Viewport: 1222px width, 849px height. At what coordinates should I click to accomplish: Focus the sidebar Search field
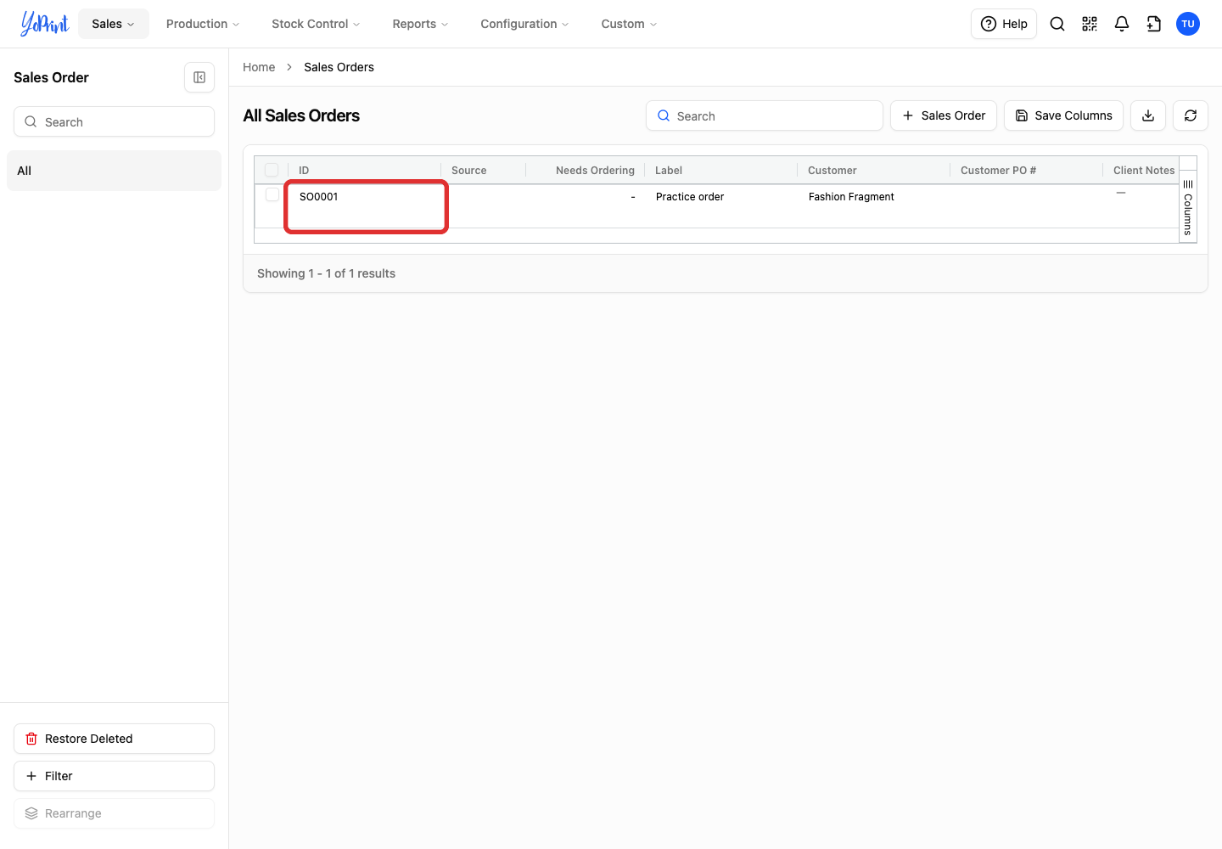(x=114, y=121)
